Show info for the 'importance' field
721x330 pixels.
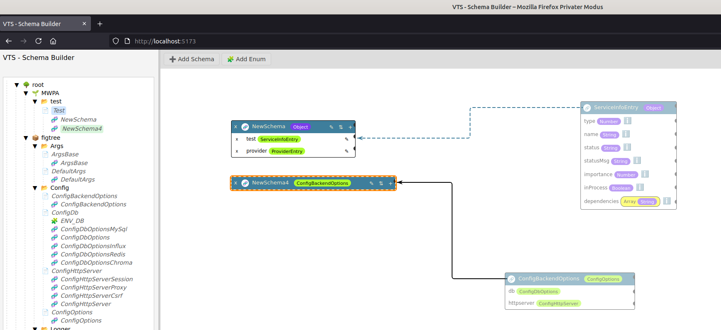645,174
